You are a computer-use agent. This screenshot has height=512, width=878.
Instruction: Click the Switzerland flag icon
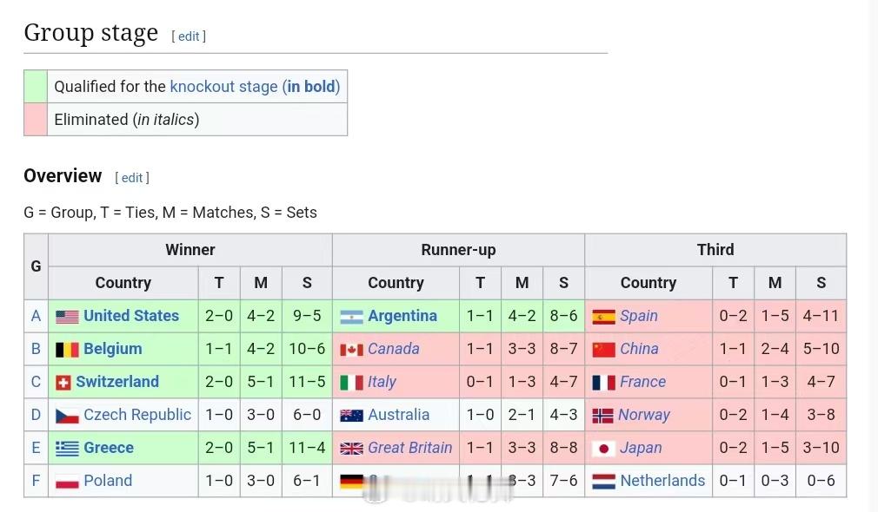click(63, 383)
